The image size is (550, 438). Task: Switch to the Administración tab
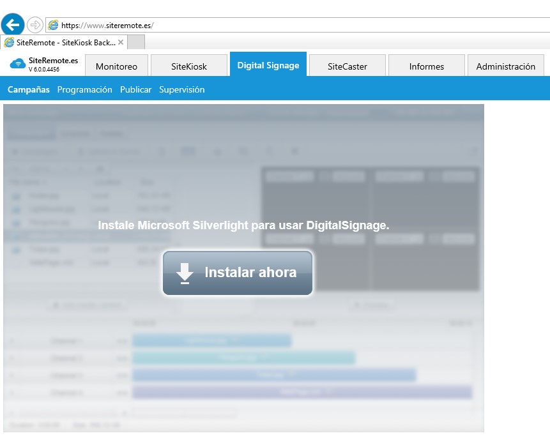coord(506,66)
